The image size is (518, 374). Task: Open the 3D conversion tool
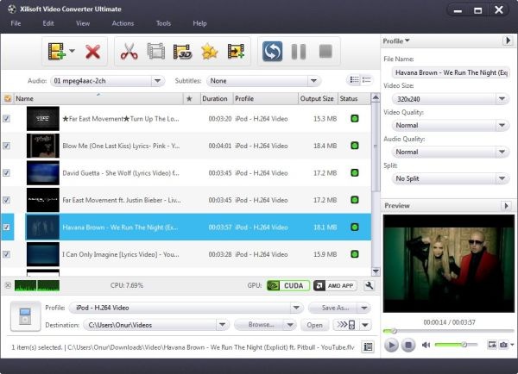click(x=183, y=52)
